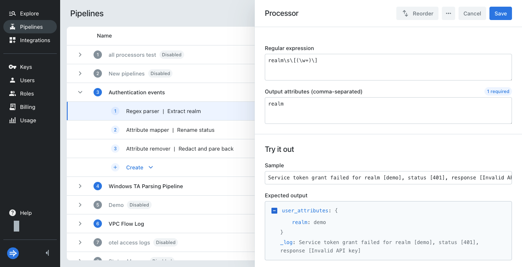Click the Usage bar-chart icon
This screenshot has width=522, height=267.
click(13, 120)
